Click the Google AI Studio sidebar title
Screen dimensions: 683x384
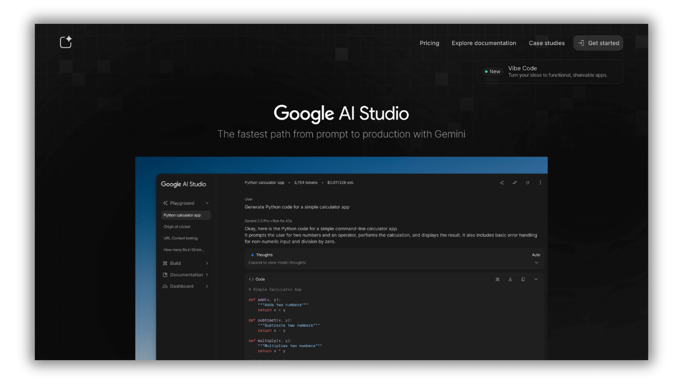coord(183,184)
